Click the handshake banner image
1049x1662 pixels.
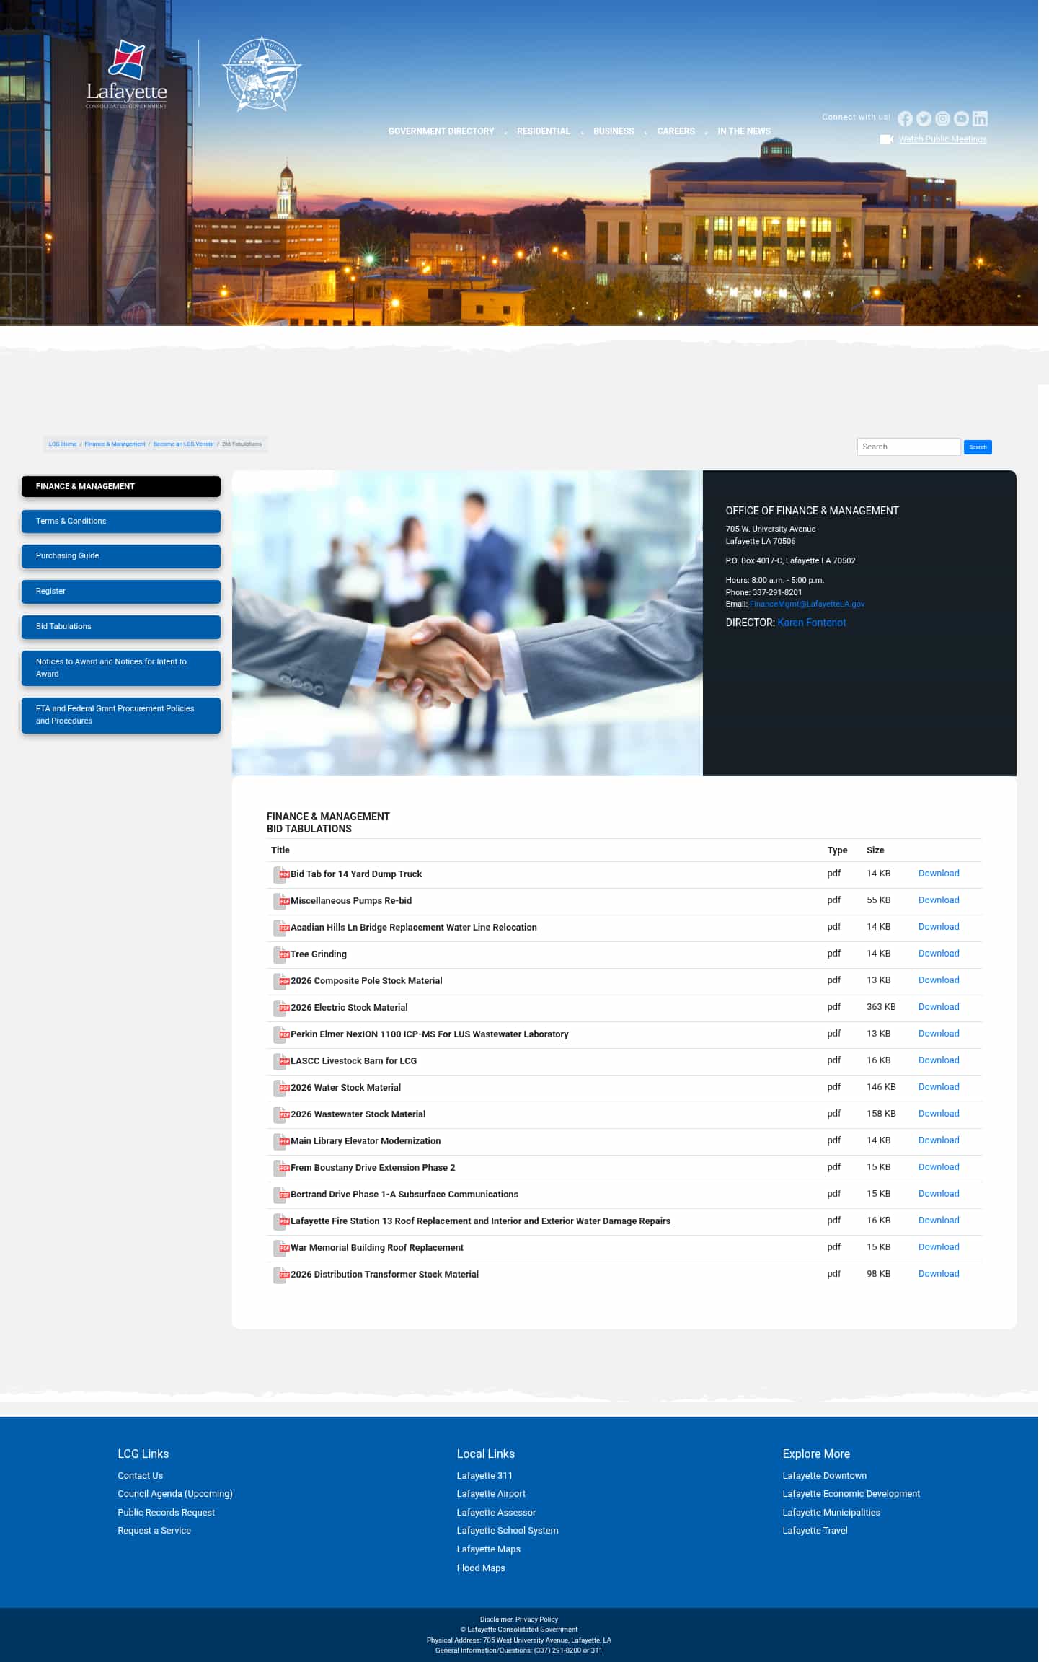pos(467,623)
